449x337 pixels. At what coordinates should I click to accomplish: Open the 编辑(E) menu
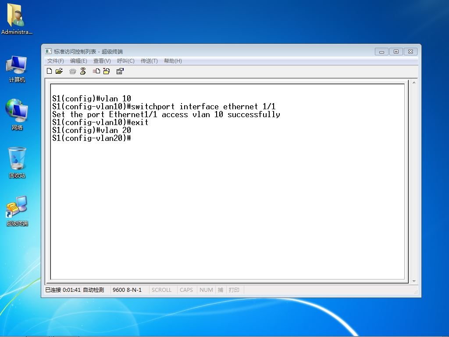coord(78,61)
